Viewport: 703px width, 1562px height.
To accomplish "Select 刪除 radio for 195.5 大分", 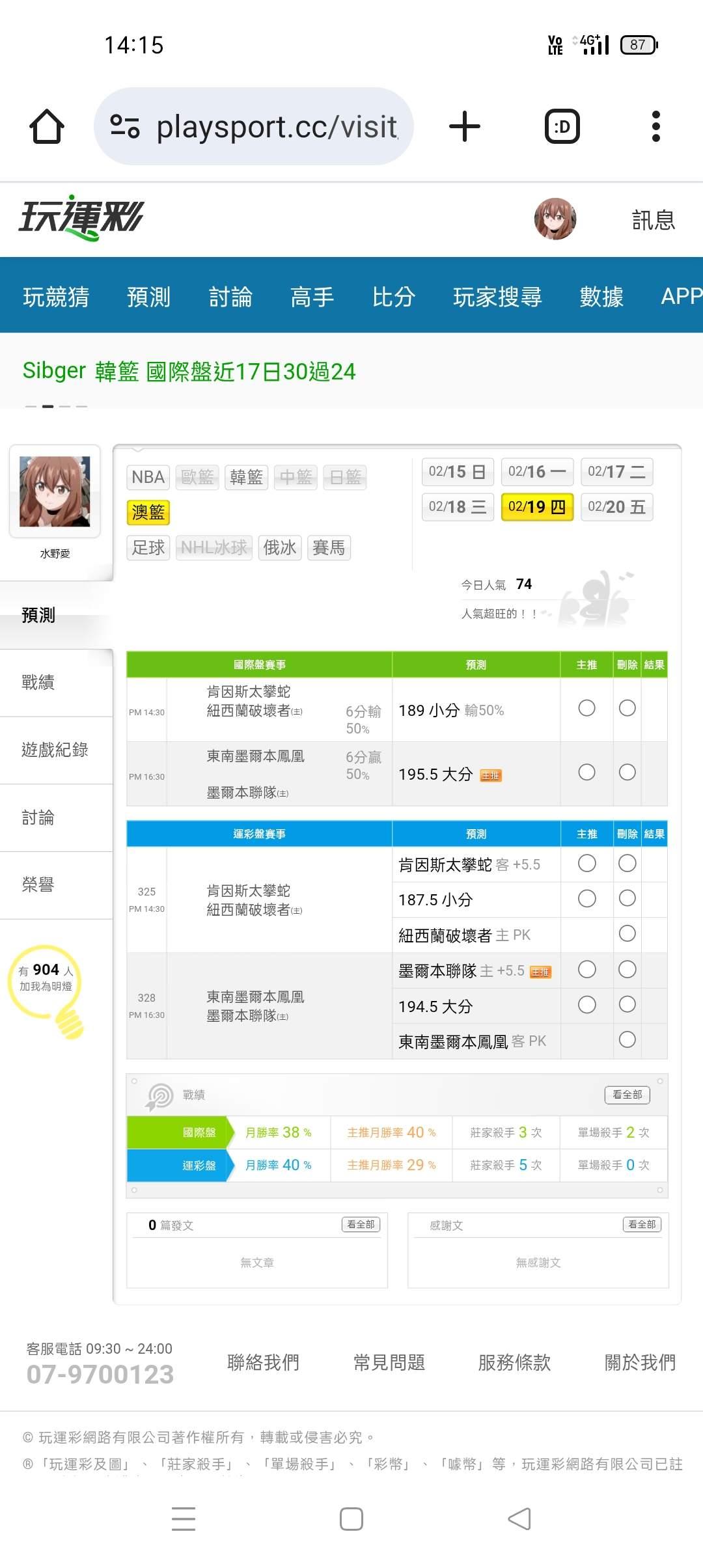I will [x=627, y=773].
